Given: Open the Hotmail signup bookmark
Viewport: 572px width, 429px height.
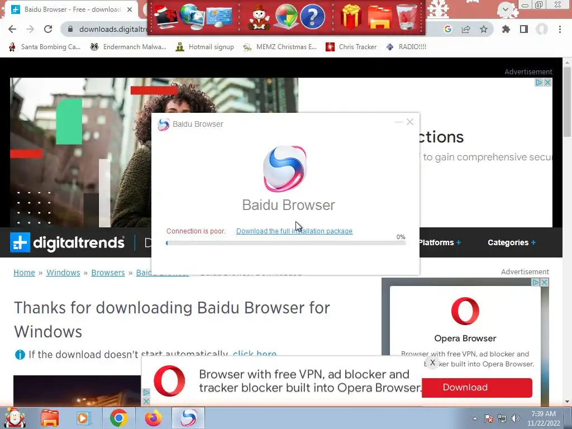Looking at the screenshot, I should pos(204,47).
